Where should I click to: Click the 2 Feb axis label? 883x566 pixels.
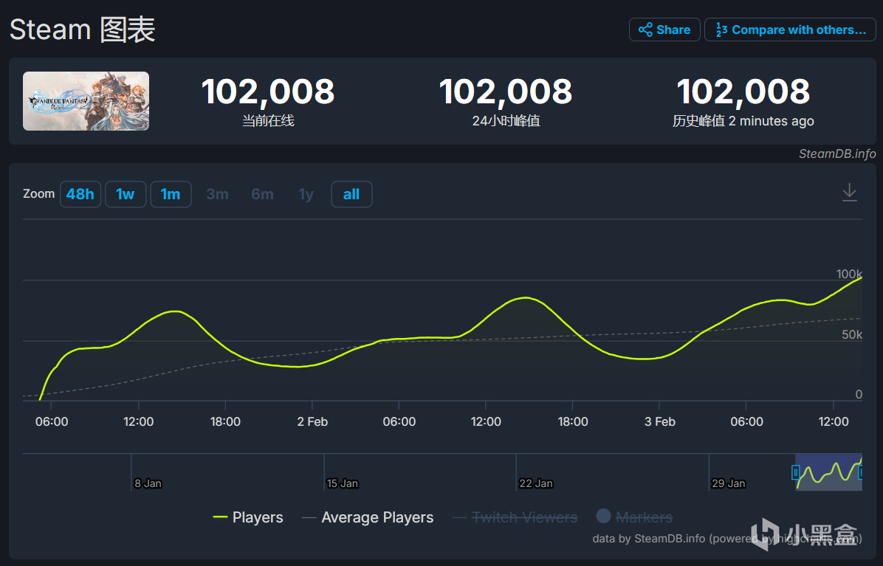tap(312, 421)
